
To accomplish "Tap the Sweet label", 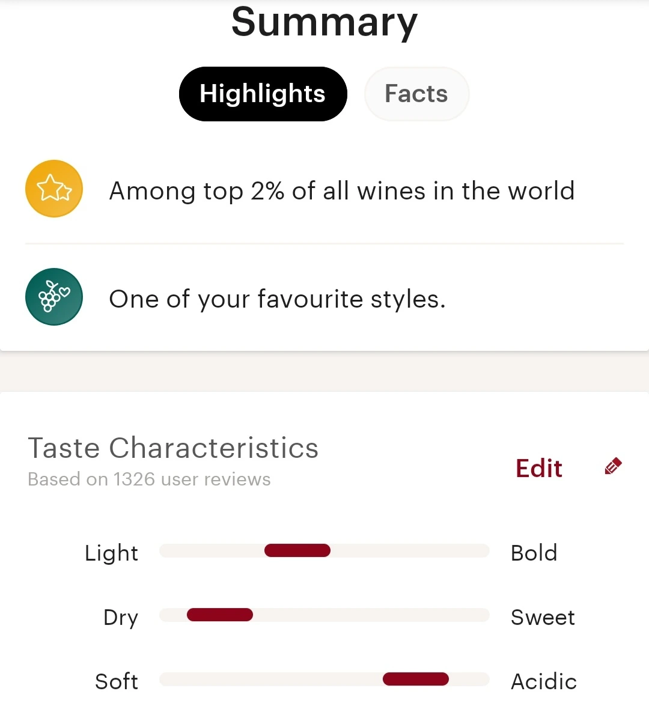I will tap(543, 618).
